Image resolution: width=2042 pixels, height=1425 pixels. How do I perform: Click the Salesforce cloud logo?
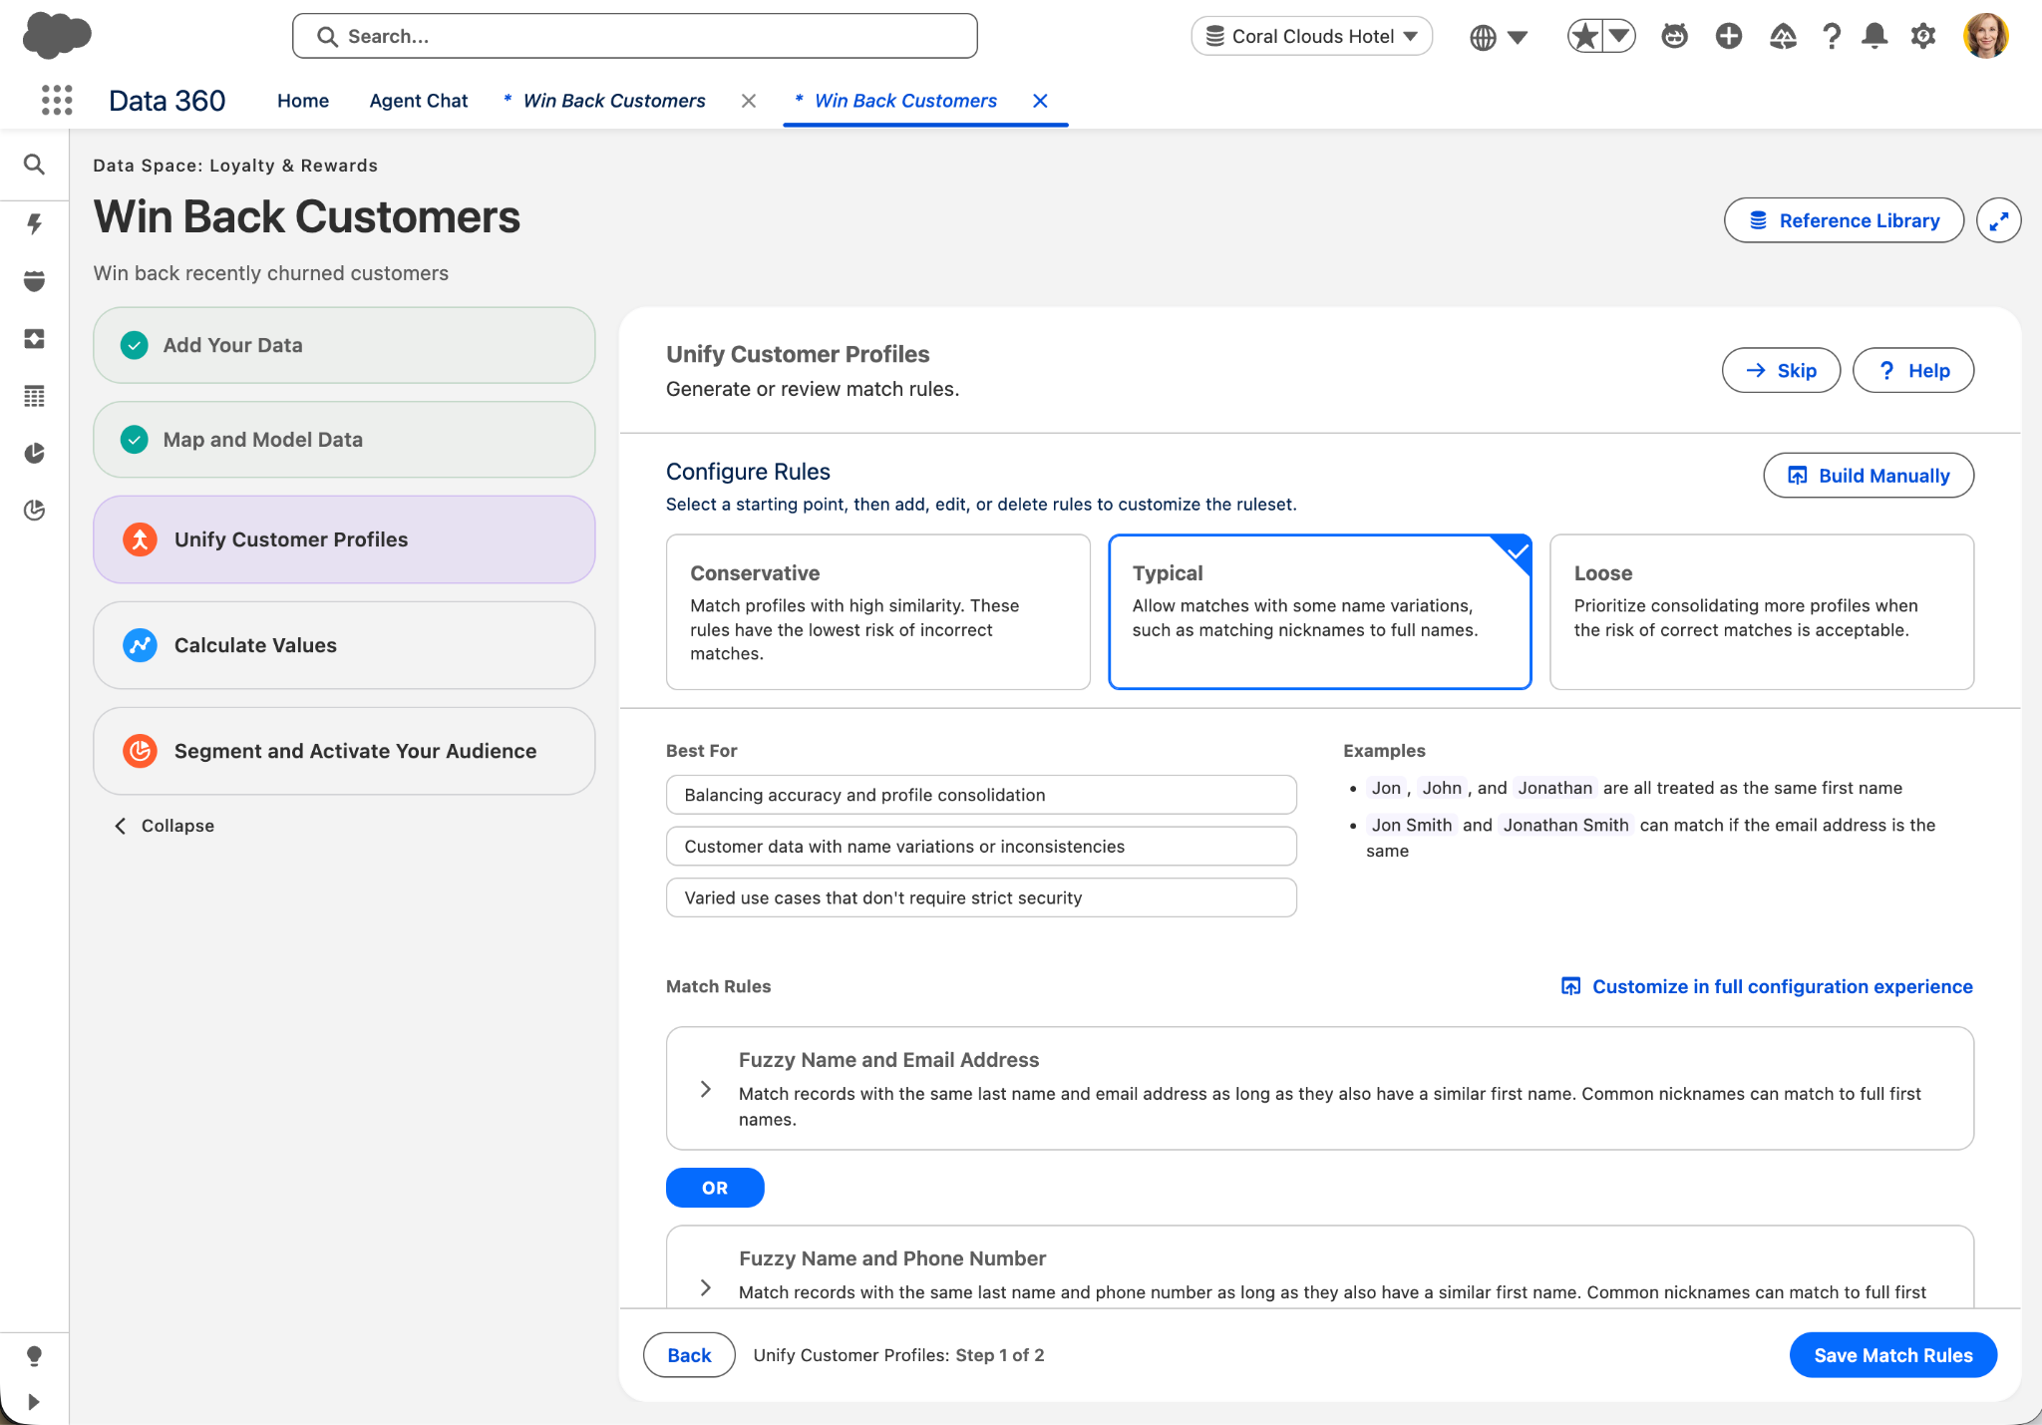tap(57, 35)
